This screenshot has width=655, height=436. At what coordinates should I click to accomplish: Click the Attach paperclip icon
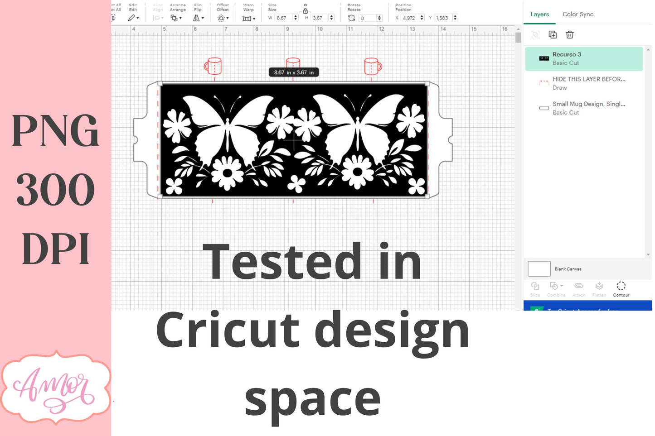(x=578, y=286)
